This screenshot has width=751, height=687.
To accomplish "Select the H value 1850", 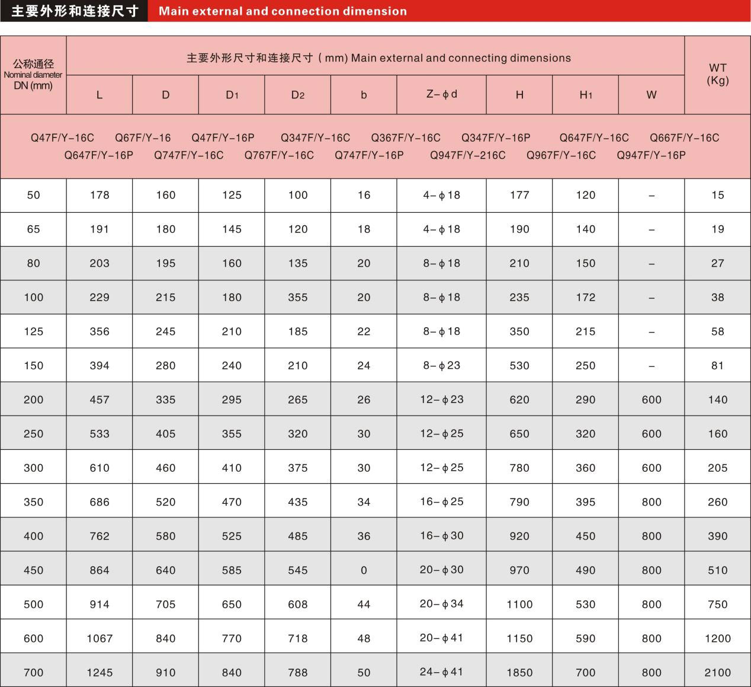I will [x=519, y=672].
